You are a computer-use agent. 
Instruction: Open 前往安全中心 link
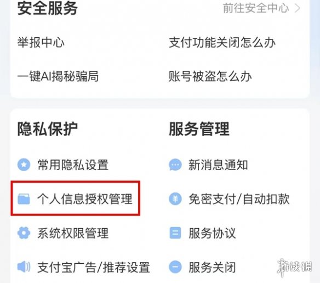click(256, 8)
